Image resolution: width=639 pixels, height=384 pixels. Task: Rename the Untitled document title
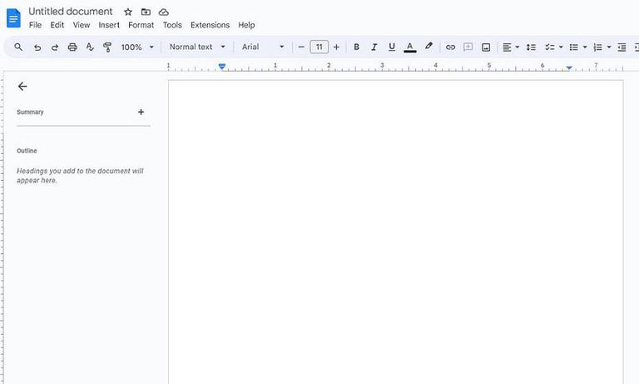coord(71,12)
